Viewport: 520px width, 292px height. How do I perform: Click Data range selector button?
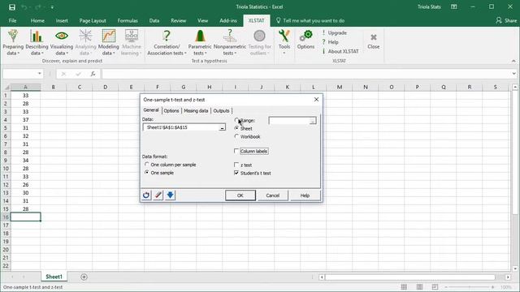pyautogui.click(x=222, y=127)
